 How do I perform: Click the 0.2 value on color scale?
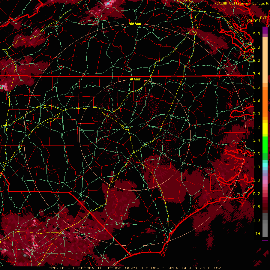[x=256, y=194]
